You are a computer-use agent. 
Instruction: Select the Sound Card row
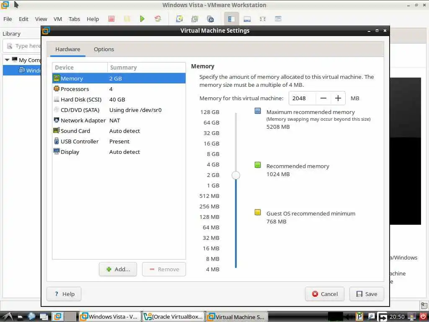(119, 131)
